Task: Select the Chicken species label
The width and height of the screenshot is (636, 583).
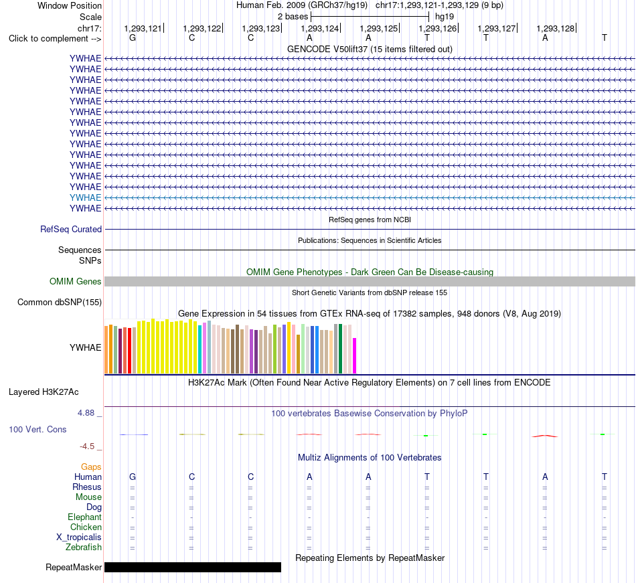Action: [x=86, y=527]
